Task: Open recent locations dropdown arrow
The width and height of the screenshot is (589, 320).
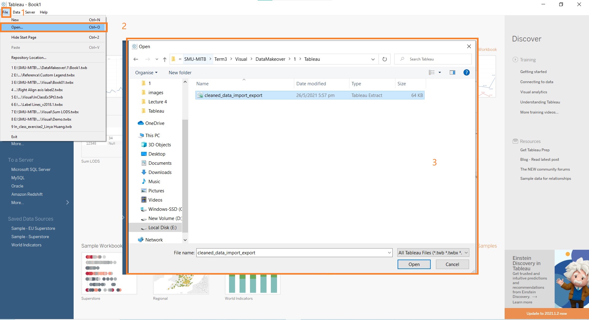Action: point(157,59)
